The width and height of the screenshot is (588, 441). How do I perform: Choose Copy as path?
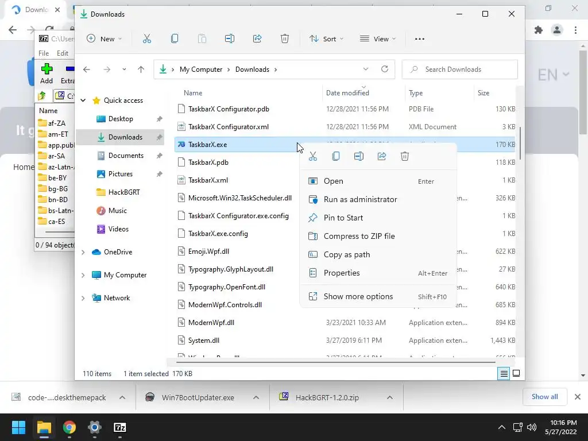pos(378,254)
